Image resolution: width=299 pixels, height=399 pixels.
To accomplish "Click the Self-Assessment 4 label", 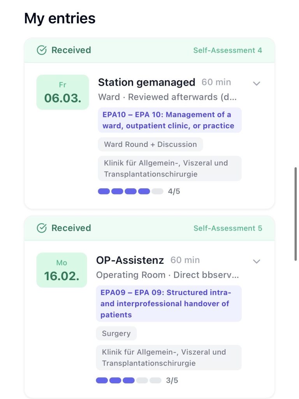I will 227,50.
